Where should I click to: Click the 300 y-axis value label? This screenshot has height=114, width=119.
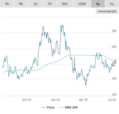114,31
